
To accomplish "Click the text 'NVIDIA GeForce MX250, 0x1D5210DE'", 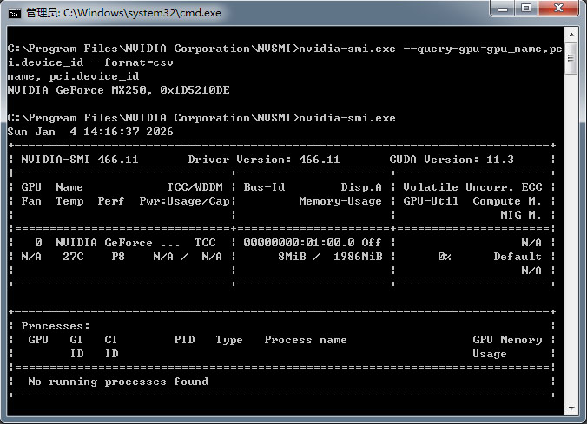I will (118, 90).
